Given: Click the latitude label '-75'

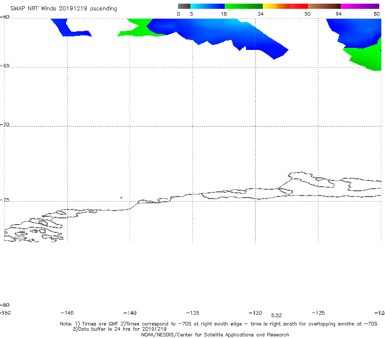Looking at the screenshot, I should pos(5,200).
